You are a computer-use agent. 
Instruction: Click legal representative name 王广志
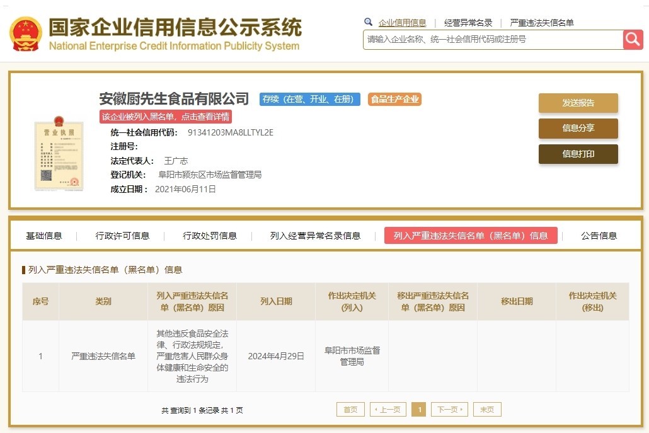[x=176, y=161]
